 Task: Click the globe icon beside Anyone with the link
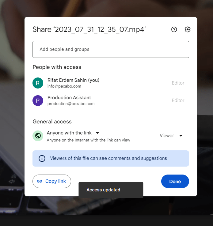coord(38,136)
